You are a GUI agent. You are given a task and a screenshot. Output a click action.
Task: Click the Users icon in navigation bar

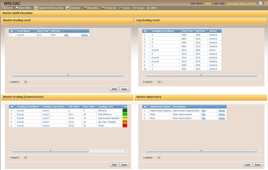121,8
